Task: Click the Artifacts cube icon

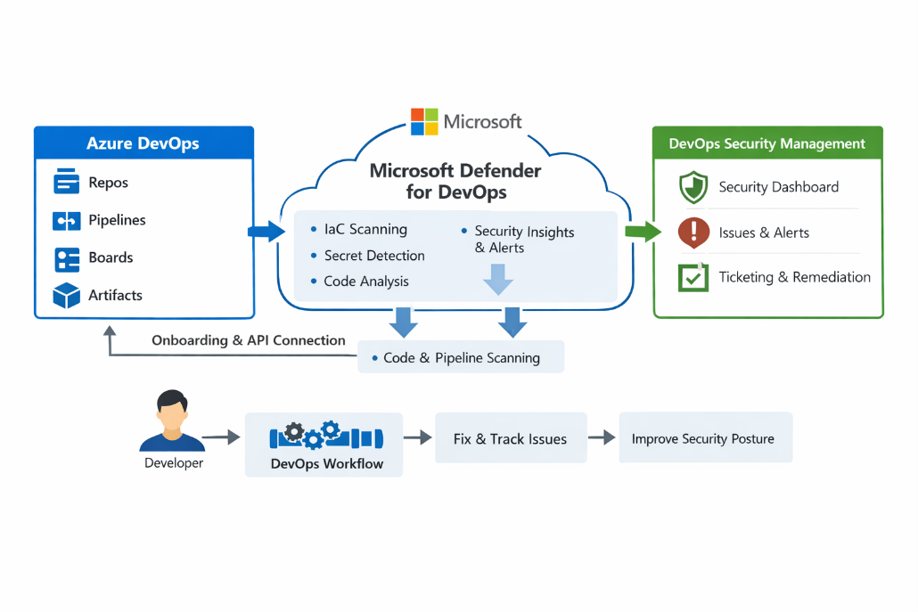Action: (x=66, y=296)
